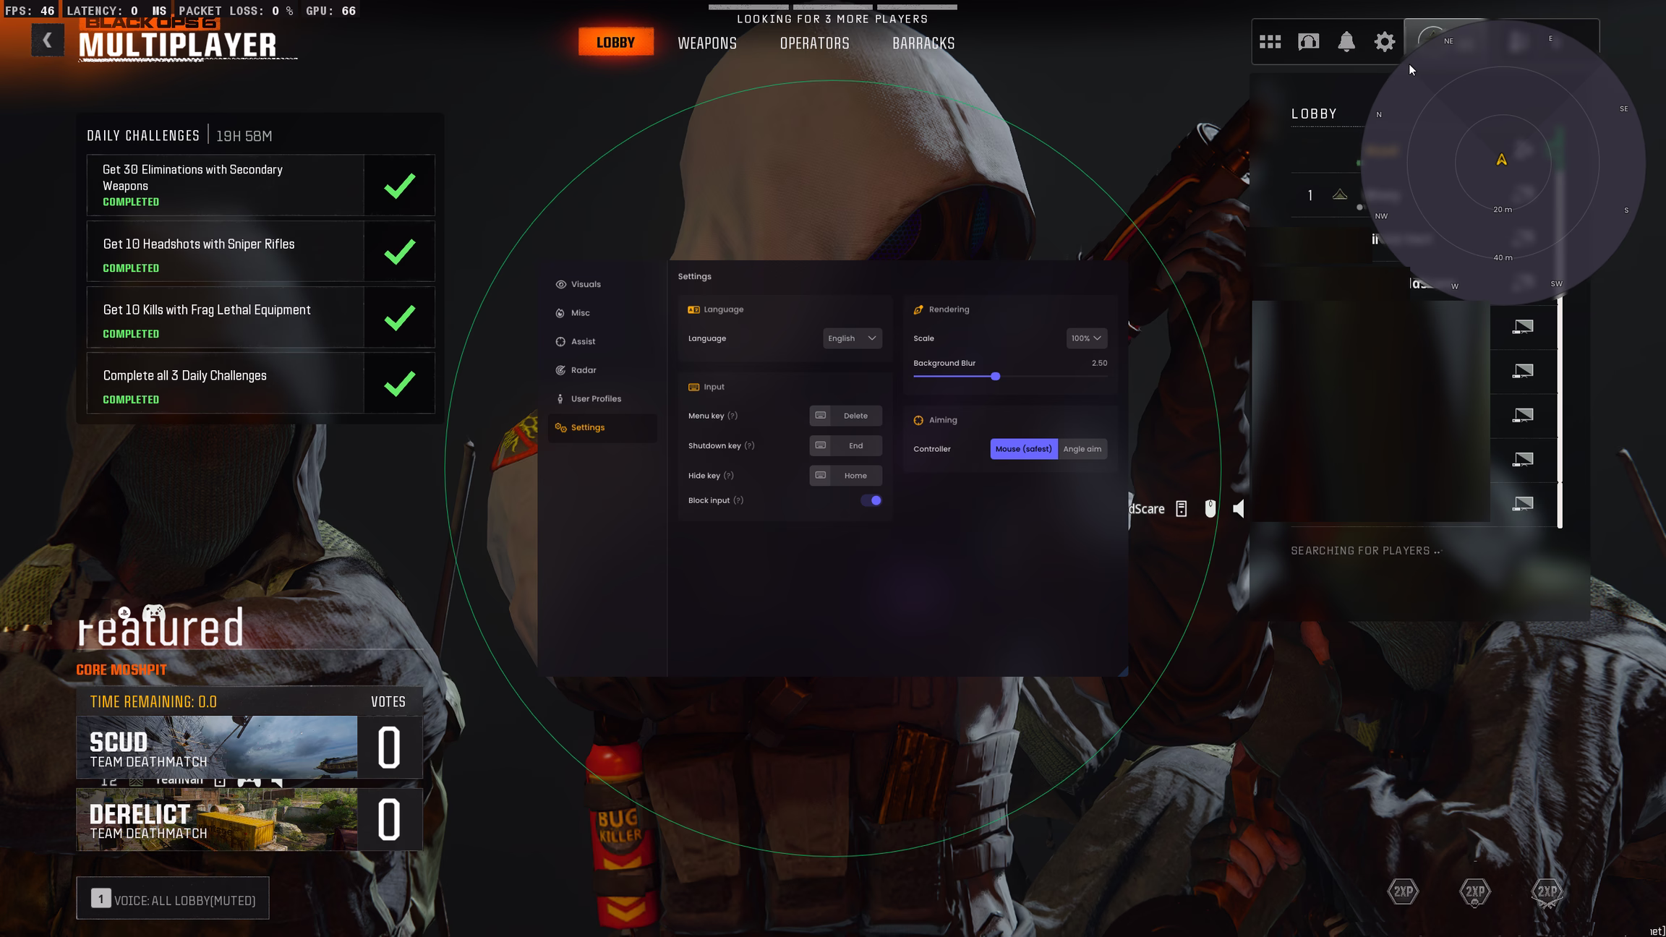The height and width of the screenshot is (937, 1666).
Task: Click the speaker icon next to player name
Action: [1239, 509]
